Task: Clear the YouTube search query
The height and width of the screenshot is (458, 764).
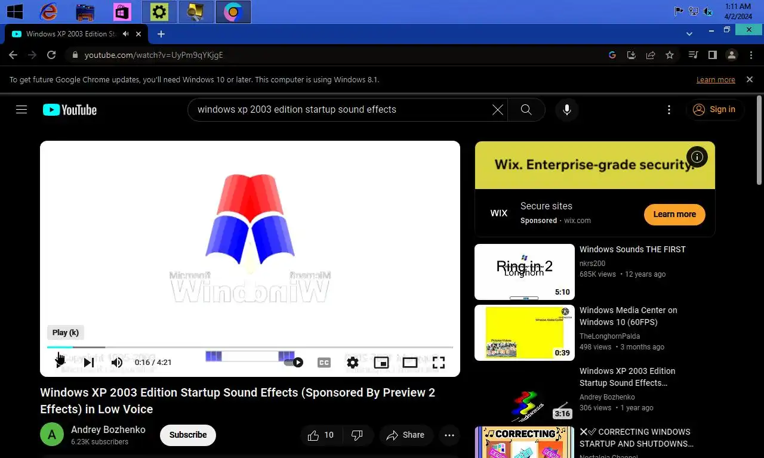Action: (x=497, y=110)
